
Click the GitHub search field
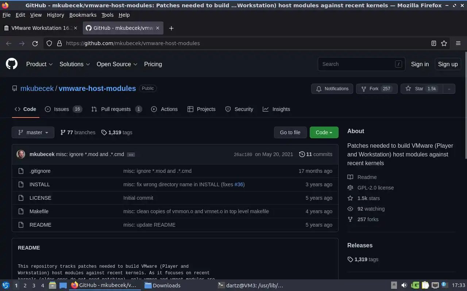361,64
